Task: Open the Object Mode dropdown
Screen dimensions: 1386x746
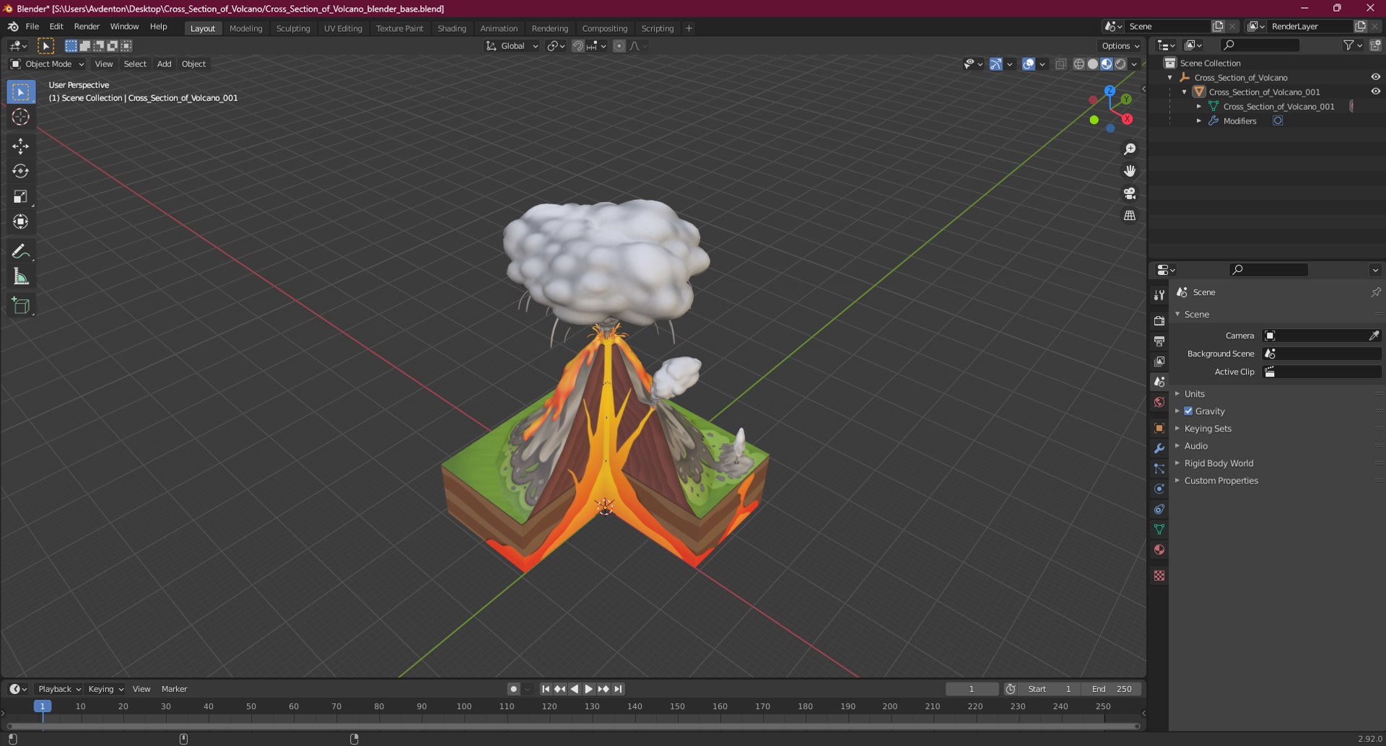Action: [x=47, y=64]
